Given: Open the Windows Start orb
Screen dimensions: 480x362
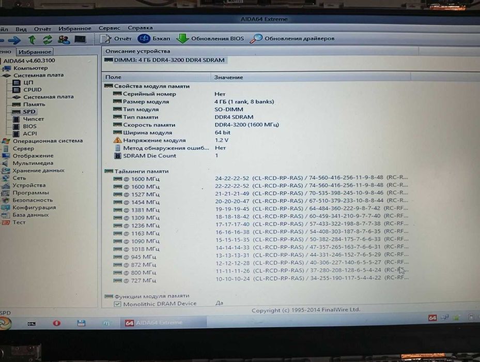Looking at the screenshot, I should pos(5,323).
